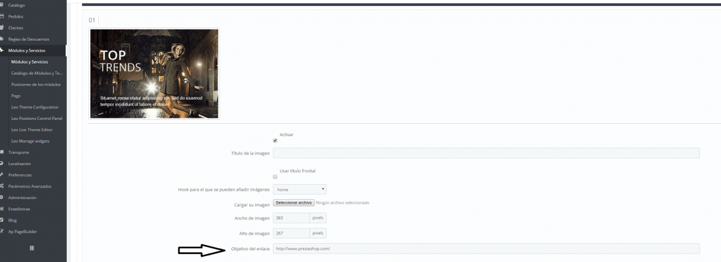Click the Ancho de imagen field
This screenshot has width=721, height=262.
(291, 218)
